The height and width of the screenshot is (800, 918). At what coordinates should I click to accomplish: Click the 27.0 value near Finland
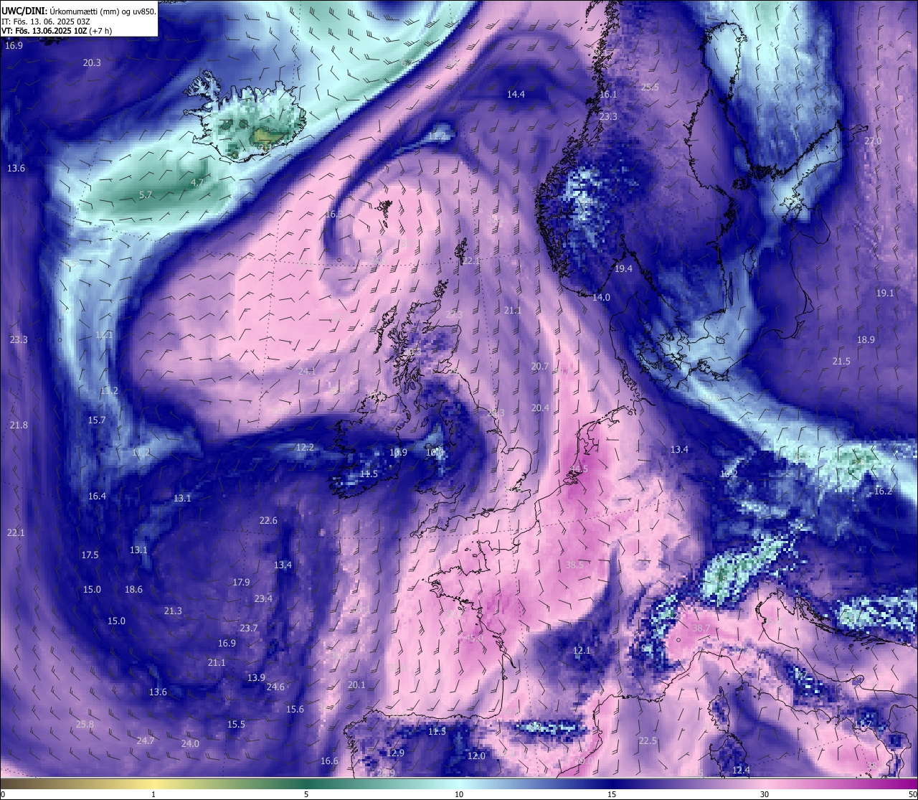(872, 141)
